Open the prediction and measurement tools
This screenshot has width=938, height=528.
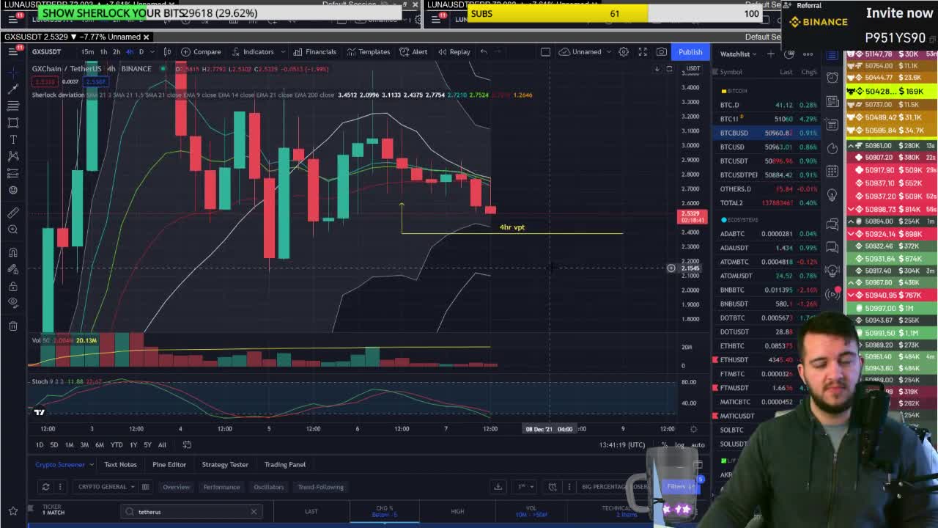[x=13, y=173]
